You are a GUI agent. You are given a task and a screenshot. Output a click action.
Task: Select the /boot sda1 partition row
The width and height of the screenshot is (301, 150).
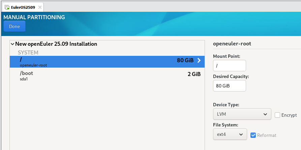click(107, 76)
